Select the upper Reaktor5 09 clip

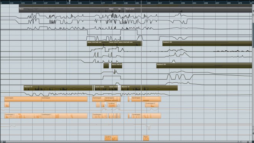(x=207, y=43)
